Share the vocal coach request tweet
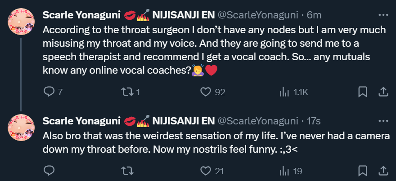 coord(383,92)
